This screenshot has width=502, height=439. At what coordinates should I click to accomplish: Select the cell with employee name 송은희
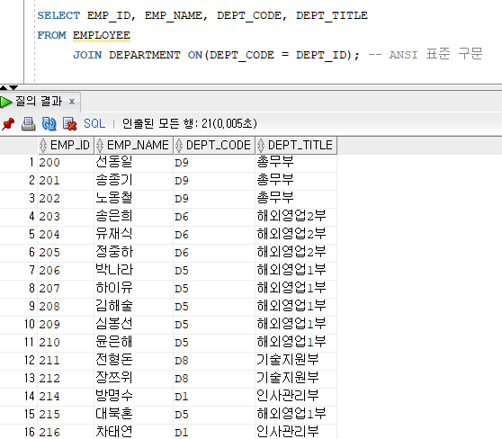click(x=134, y=216)
